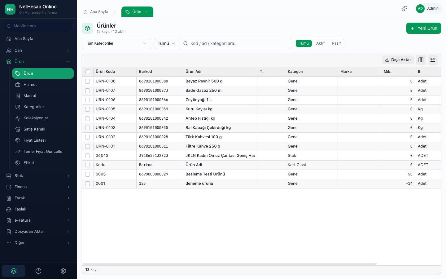446x279 pixels.
Task: Open the table filter settings icon
Action: 433,60
